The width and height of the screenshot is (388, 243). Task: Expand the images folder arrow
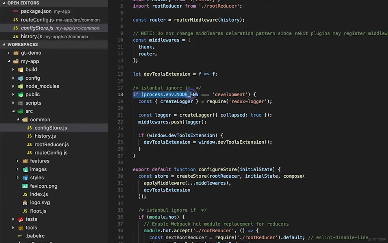(18, 169)
